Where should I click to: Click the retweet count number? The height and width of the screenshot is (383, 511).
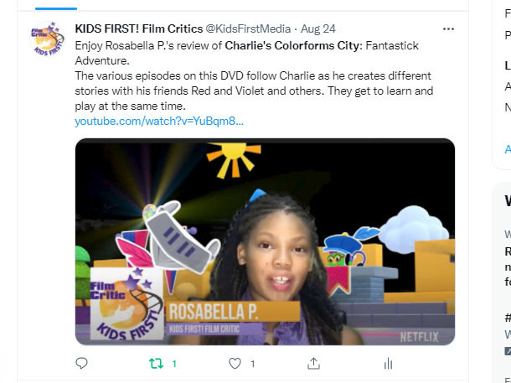174,364
